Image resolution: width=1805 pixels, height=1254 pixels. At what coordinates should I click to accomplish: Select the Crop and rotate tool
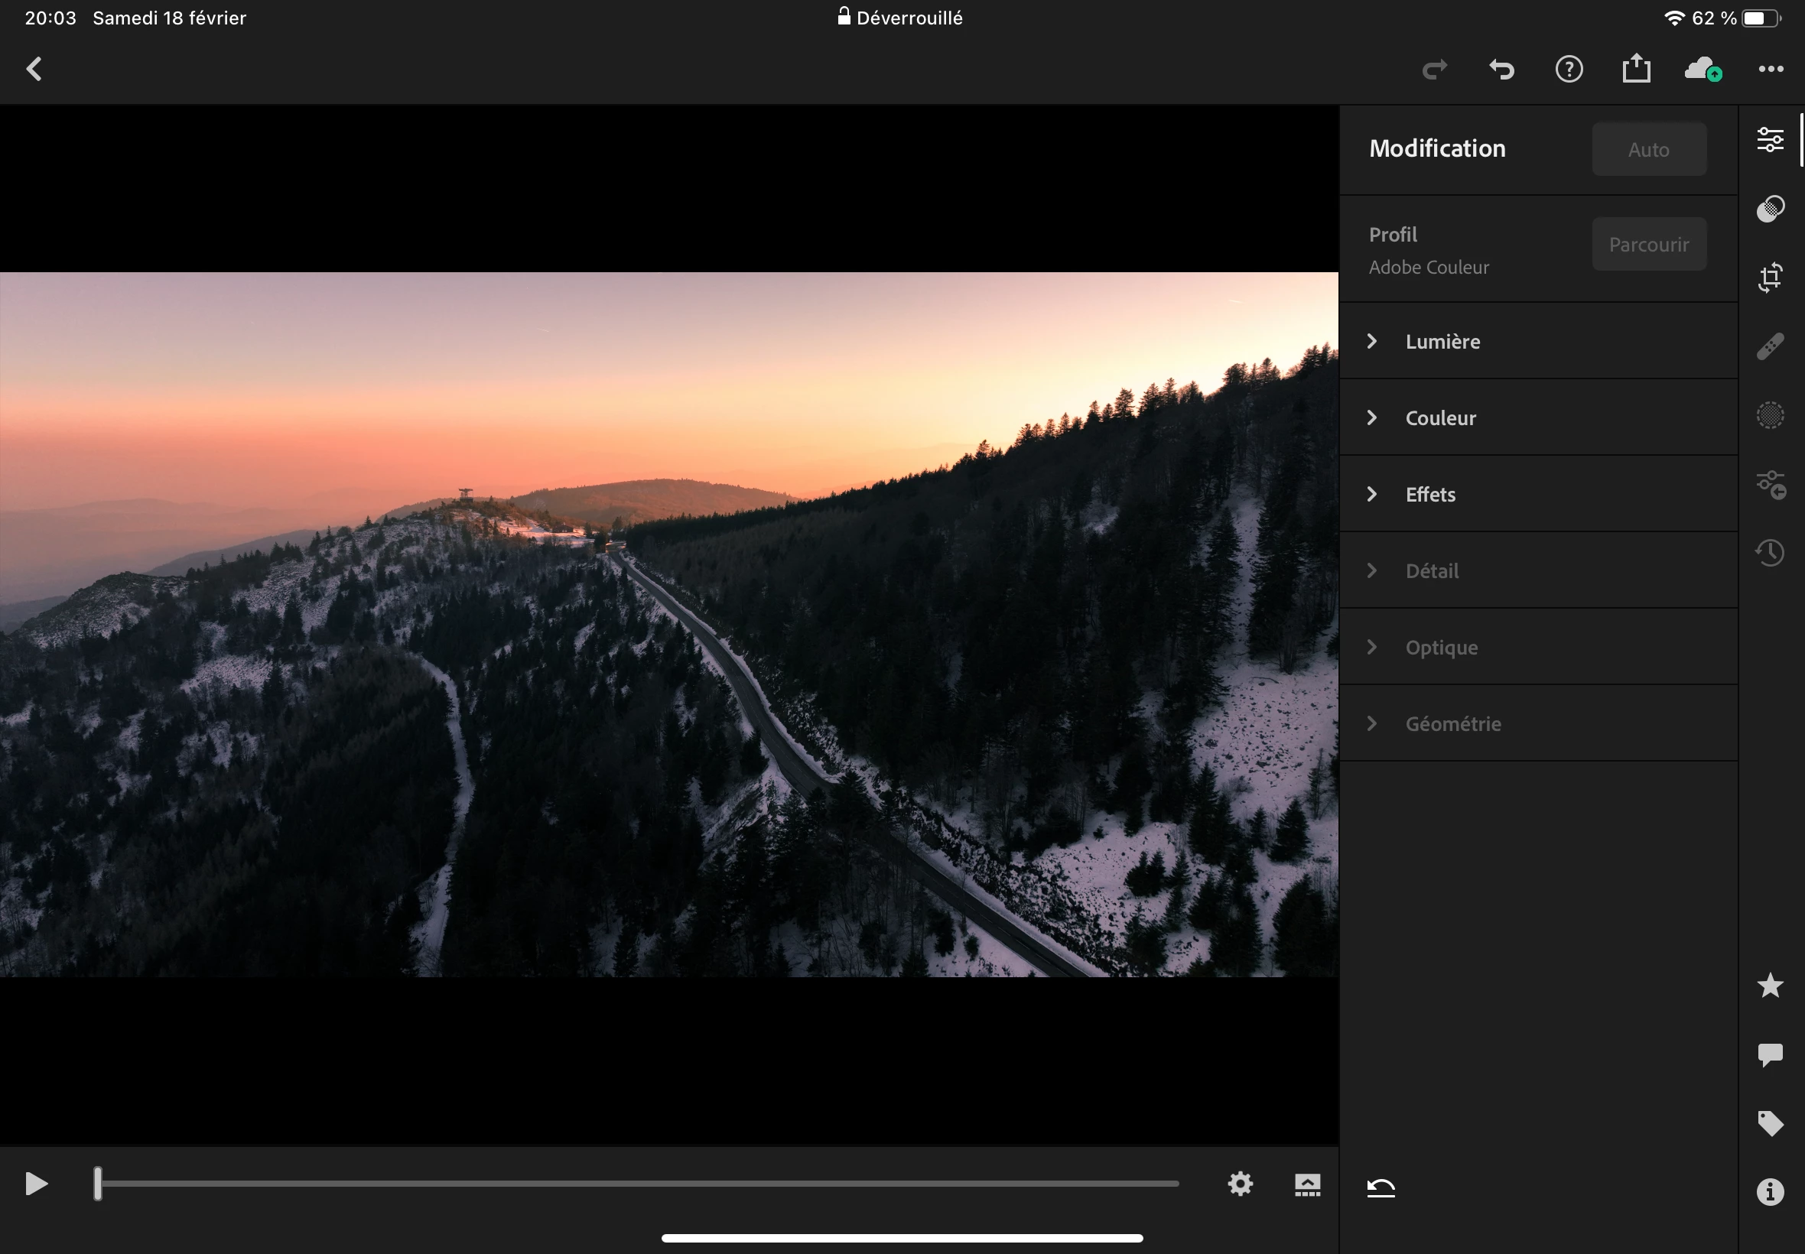[1770, 278]
